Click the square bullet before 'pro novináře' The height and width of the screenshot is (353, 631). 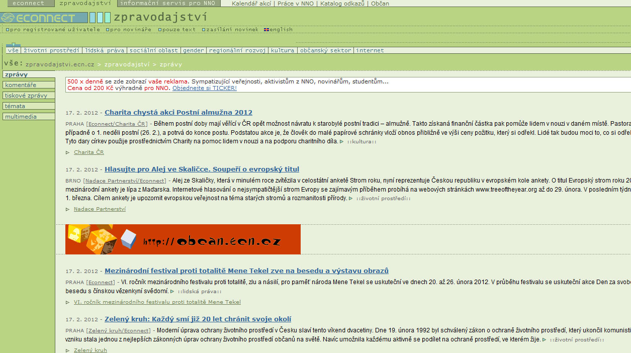click(108, 30)
